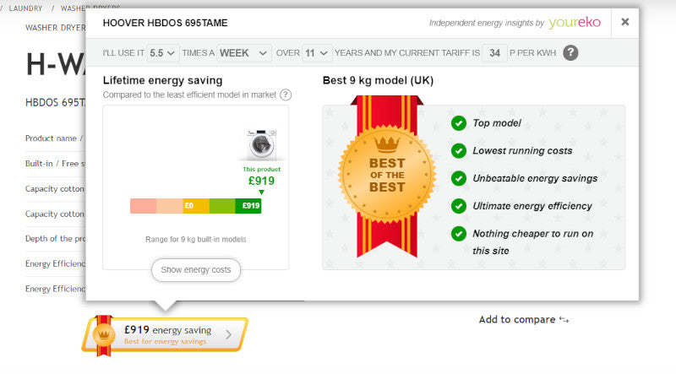This screenshot has height=374, width=676.
Task: Click the Youreko logo
Action: tap(575, 23)
